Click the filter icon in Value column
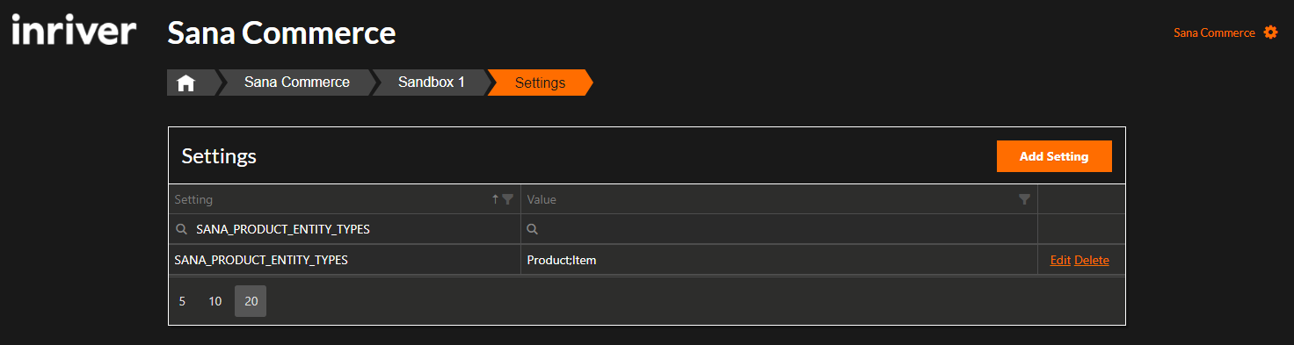Image resolution: width=1294 pixels, height=345 pixels. click(x=1024, y=199)
